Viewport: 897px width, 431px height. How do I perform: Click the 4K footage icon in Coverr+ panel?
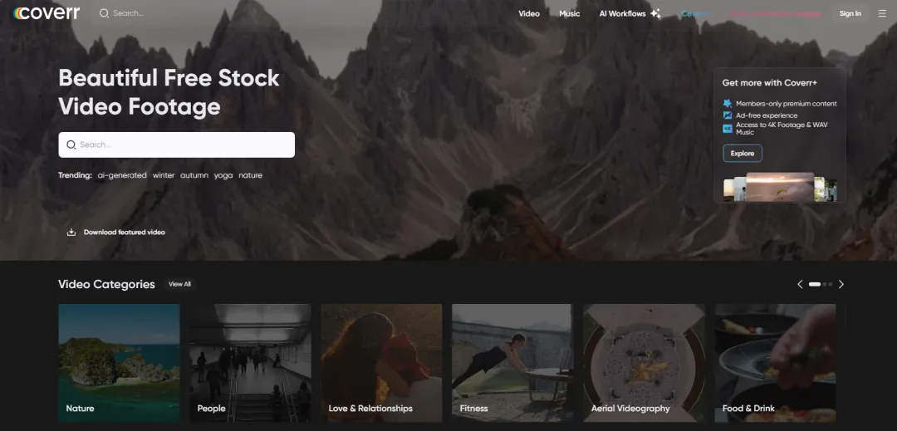728,129
